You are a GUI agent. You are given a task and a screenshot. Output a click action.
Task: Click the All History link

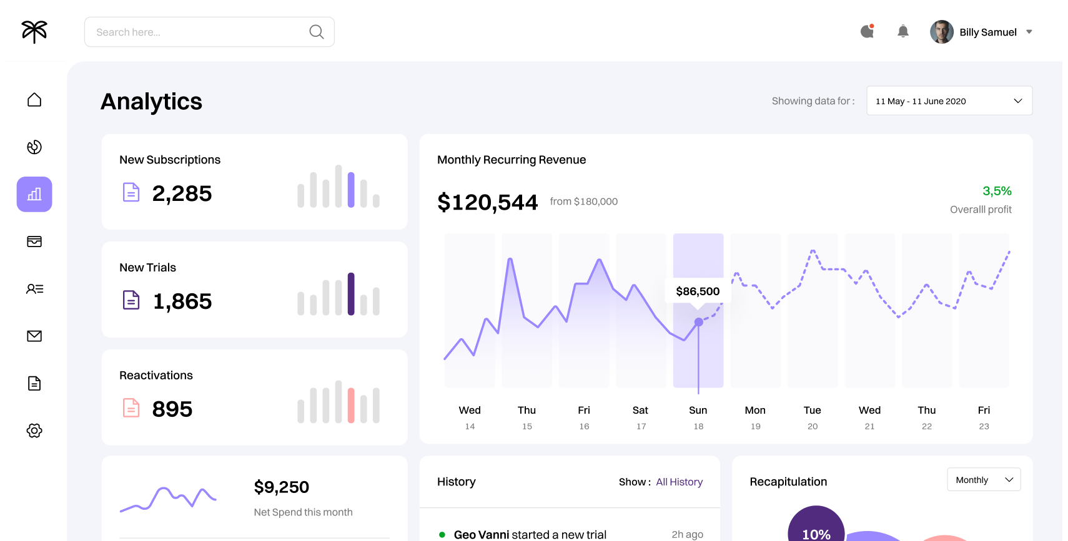[x=679, y=482]
